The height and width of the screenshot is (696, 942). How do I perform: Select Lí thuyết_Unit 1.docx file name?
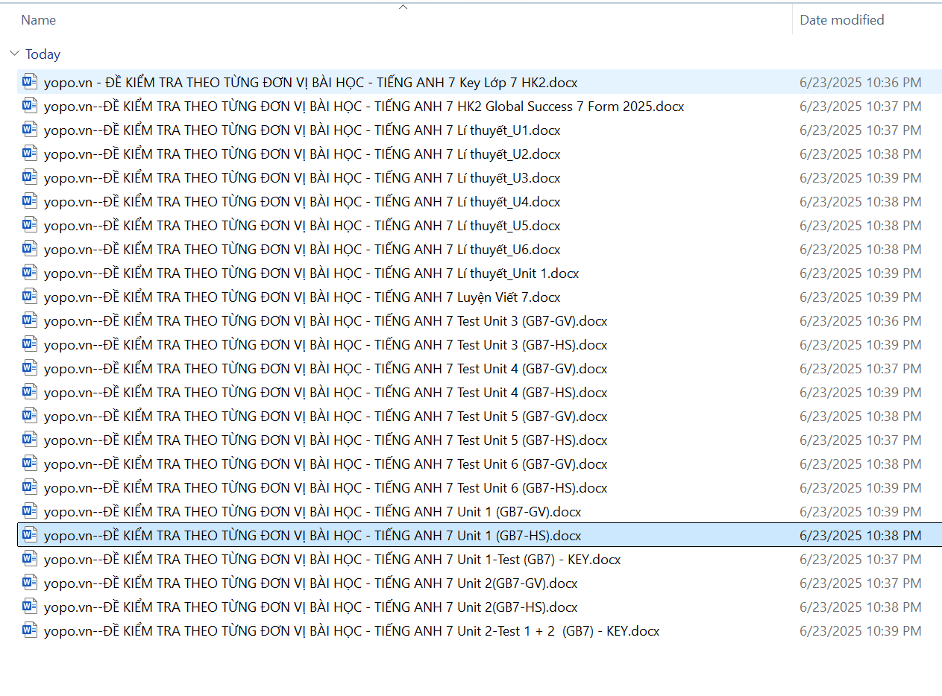coord(311,273)
